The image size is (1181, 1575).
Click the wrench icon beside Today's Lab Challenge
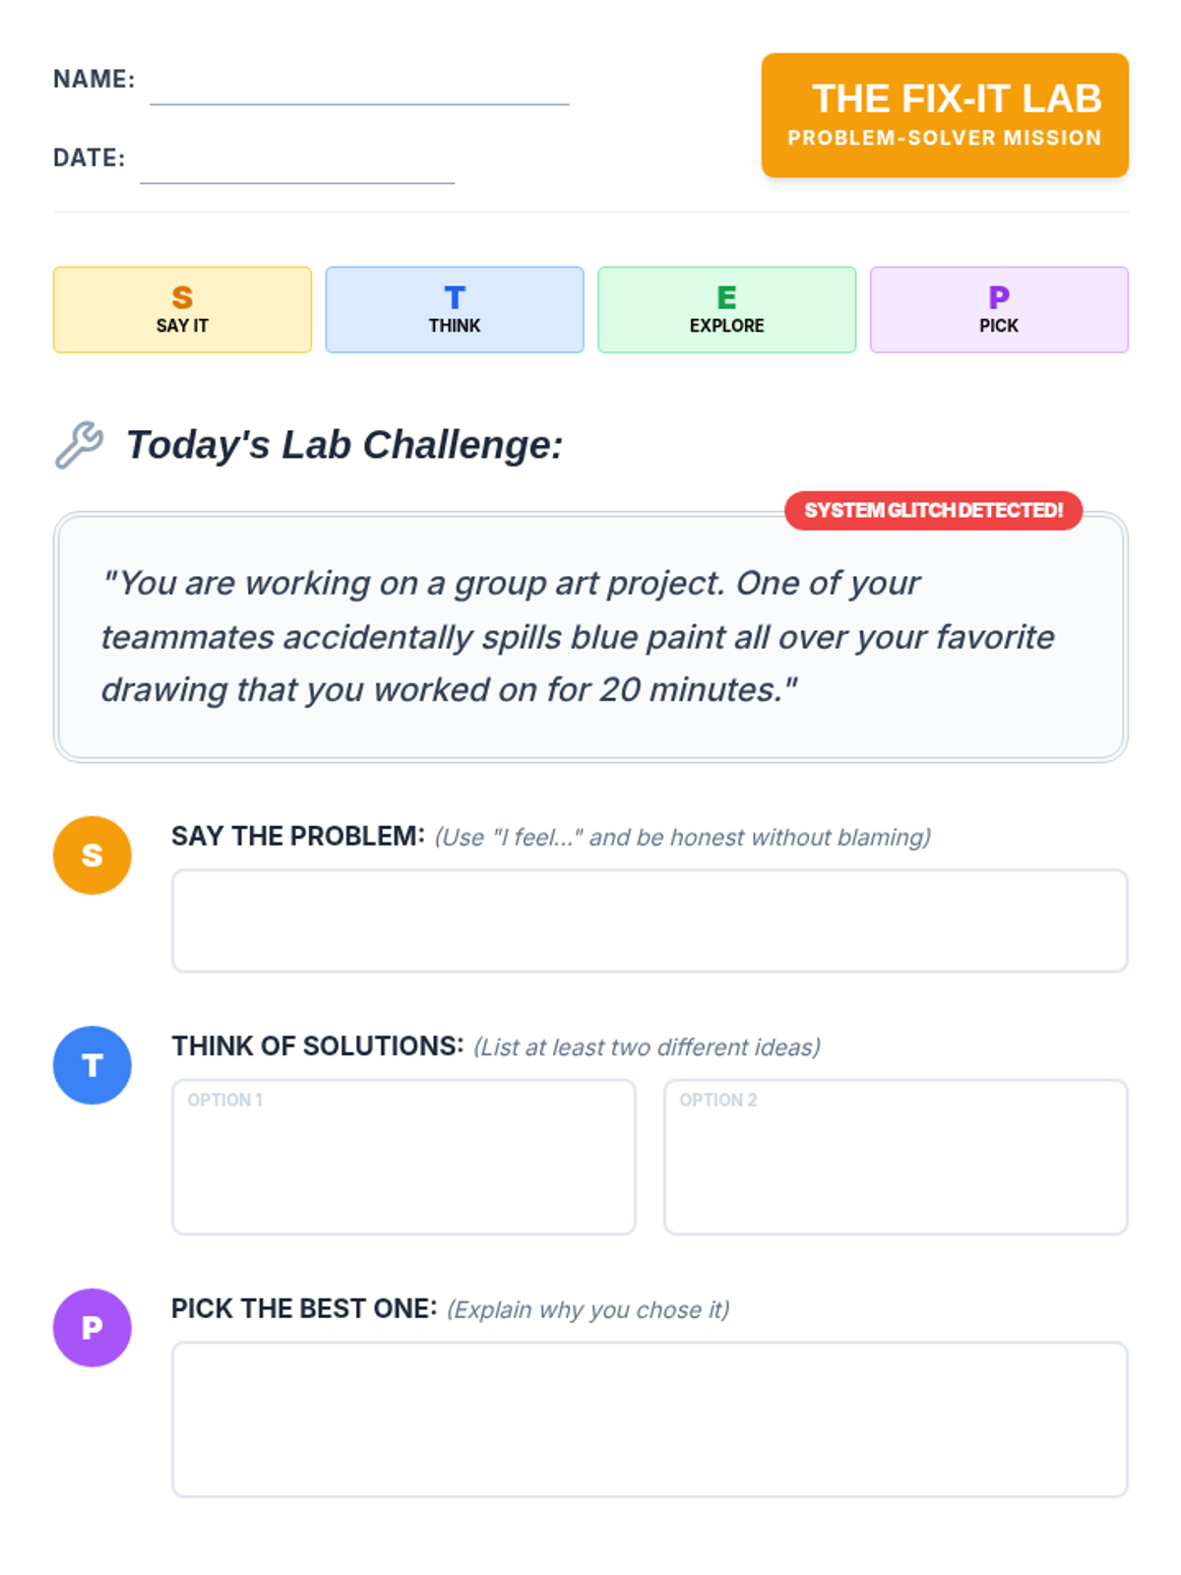pyautogui.click(x=79, y=445)
